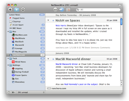Click the Refresh All toolbar icon

click(x=23, y=10)
